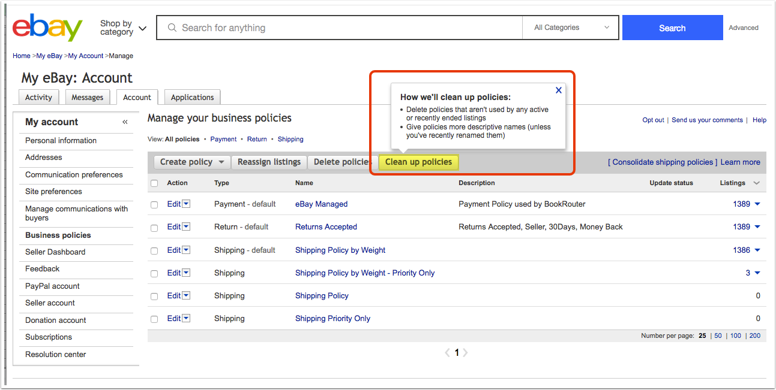Filter view by Payment policies
Screen dimensions: 776x390
(223, 139)
